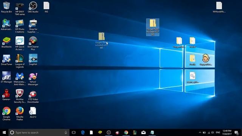Open Microsoft Edge from the taskbar
242x136 pixels.
click(x=83, y=133)
